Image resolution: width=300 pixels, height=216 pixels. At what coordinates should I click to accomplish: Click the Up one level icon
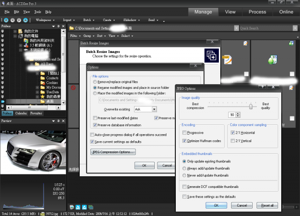click(x=25, y=20)
